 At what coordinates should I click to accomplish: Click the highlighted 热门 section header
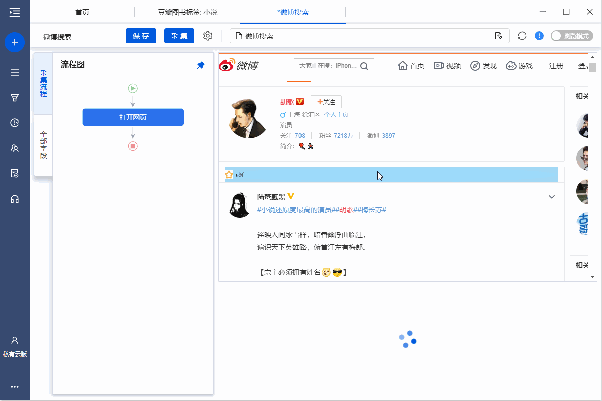point(391,175)
